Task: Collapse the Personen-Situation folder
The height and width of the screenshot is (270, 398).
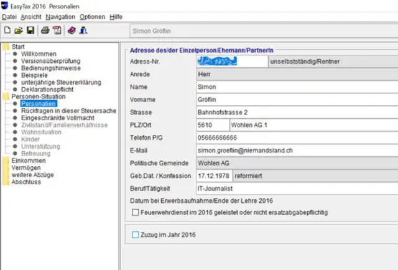Action: click(x=6, y=96)
